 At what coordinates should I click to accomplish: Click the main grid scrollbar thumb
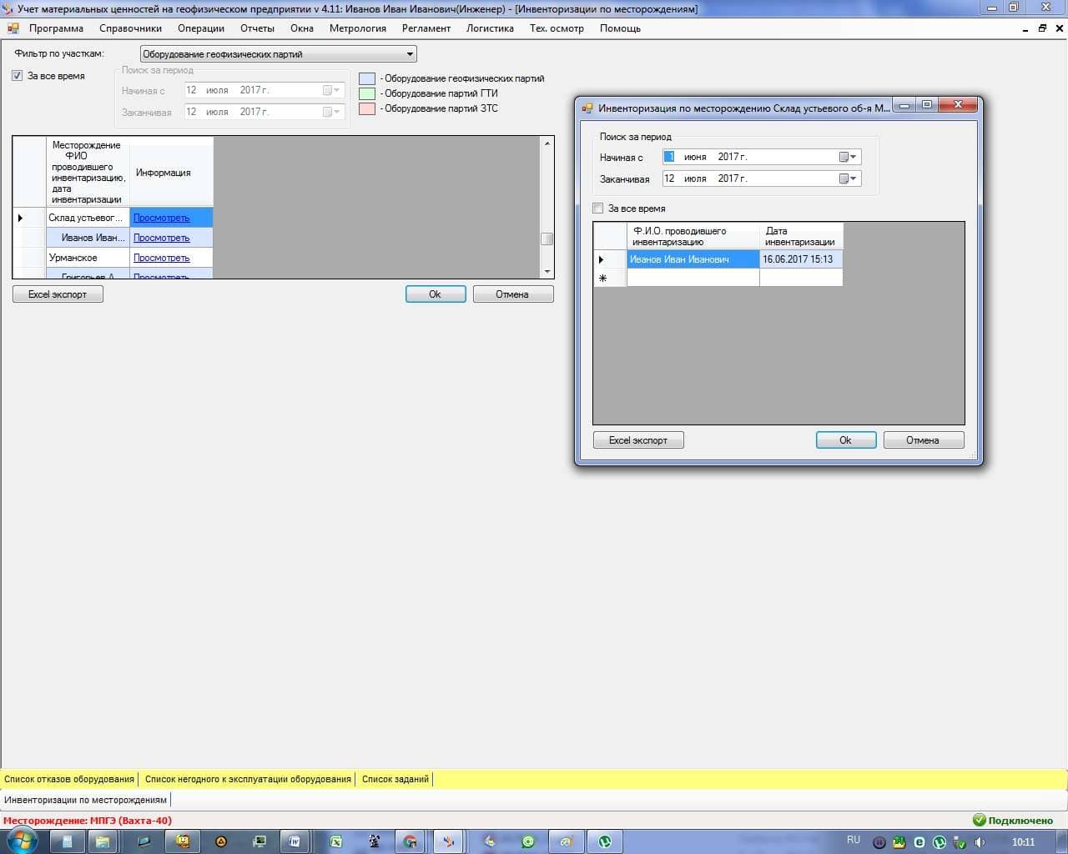(547, 239)
